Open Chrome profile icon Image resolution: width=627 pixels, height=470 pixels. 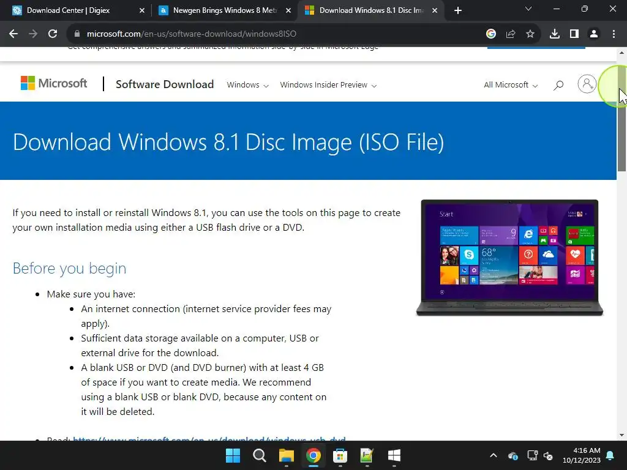594,34
